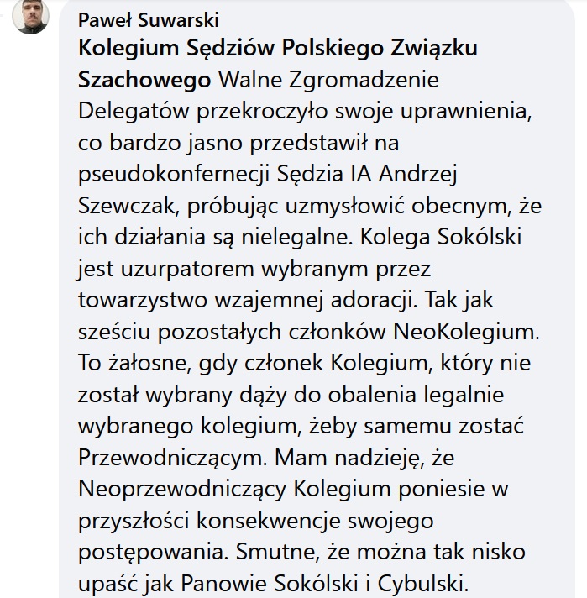Click the word uzurpatorem in the comment

(x=187, y=269)
